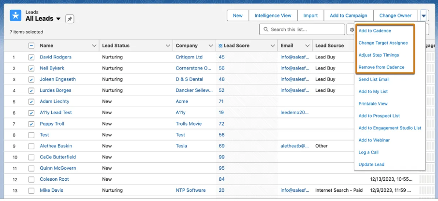Collapse the more actions dropdown arrow button
The height and width of the screenshot is (201, 438).
(423, 15)
